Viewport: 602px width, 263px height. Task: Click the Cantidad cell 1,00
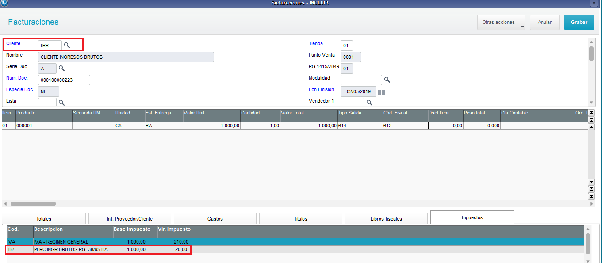pos(261,126)
